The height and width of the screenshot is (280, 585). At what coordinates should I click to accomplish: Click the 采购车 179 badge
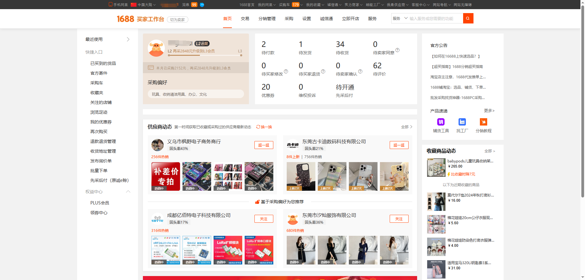[296, 5]
